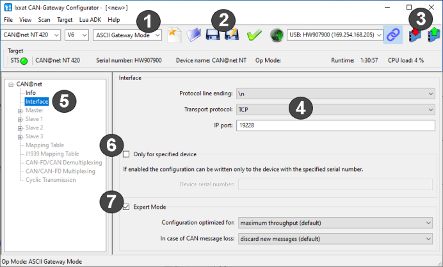Read configuration from target, red arrow icon
Screen dimensions: 443x267
pos(415,35)
